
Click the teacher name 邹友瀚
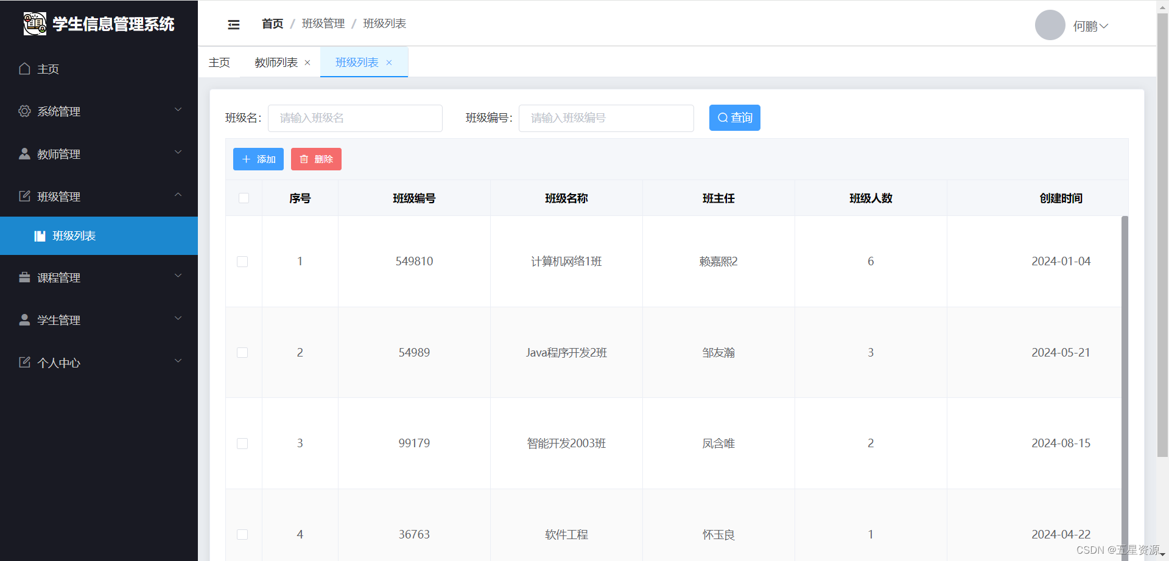pos(718,353)
